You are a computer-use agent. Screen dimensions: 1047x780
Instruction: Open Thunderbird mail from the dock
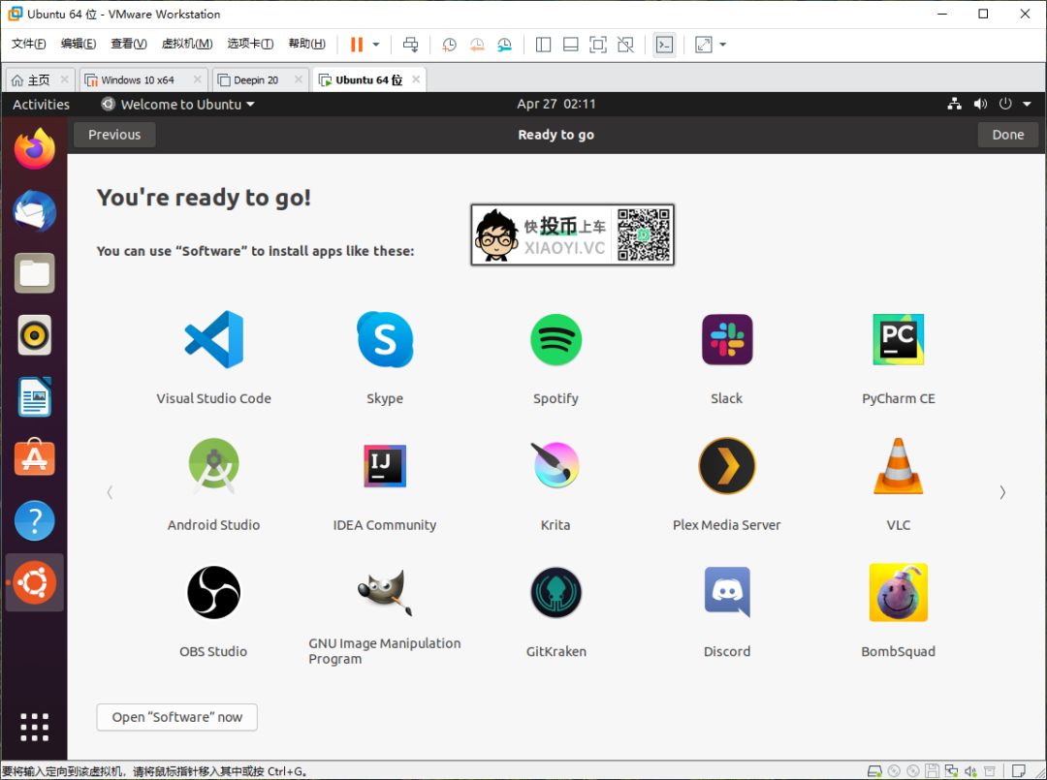tap(35, 211)
